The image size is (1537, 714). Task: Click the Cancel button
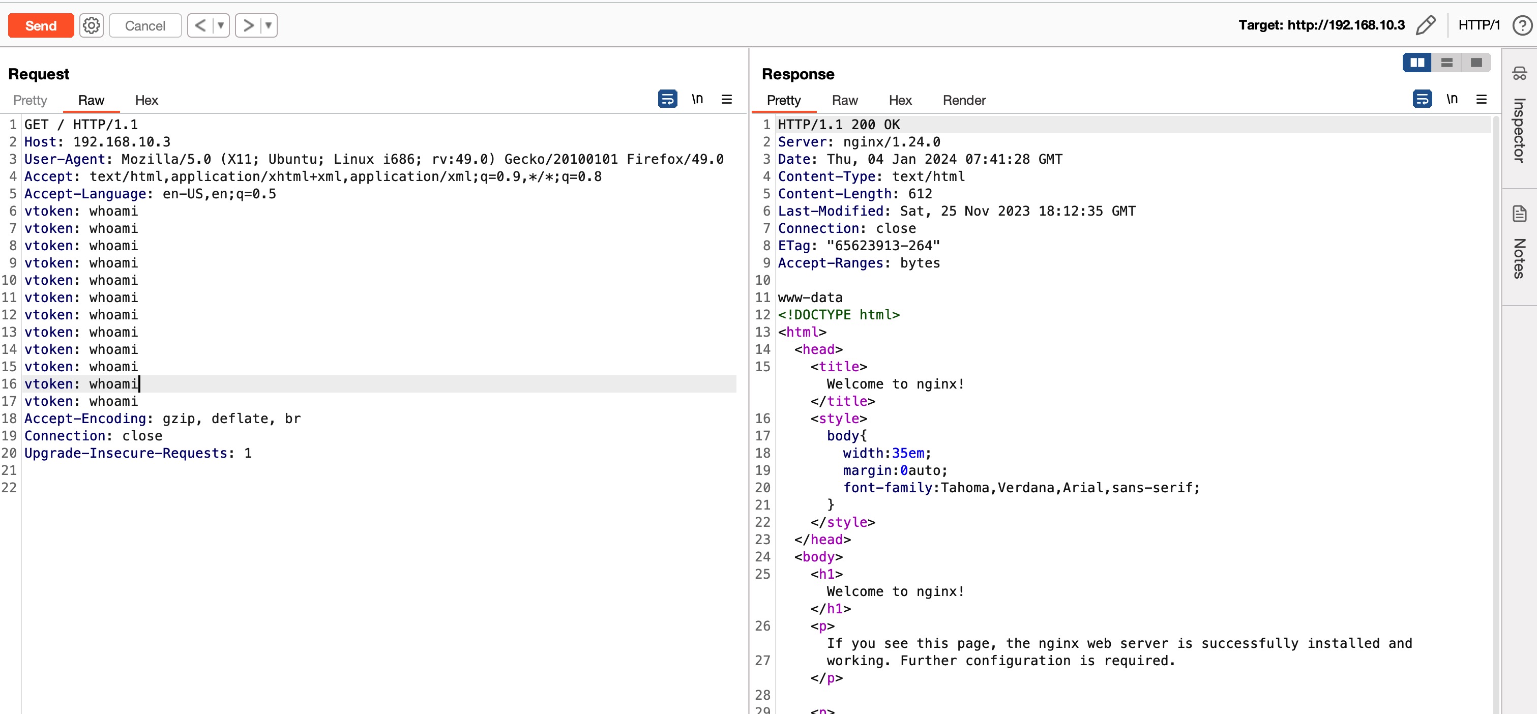(x=145, y=25)
